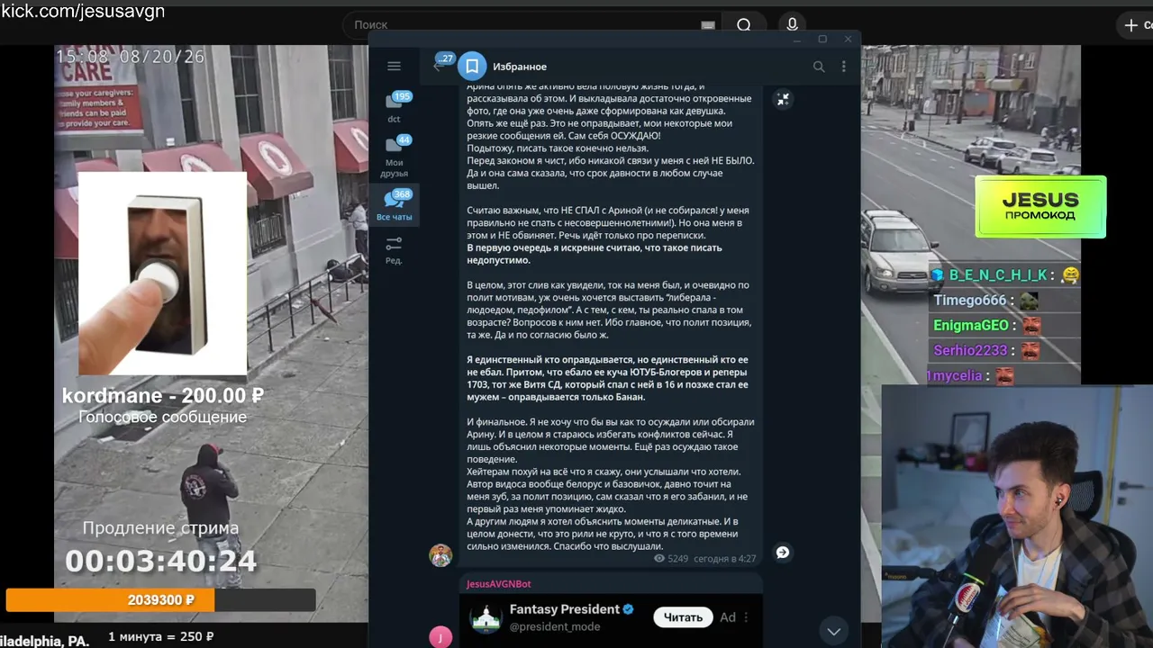Click the camera timestamp 15:08 08/20/26
The height and width of the screenshot is (648, 1153).
[x=131, y=57]
